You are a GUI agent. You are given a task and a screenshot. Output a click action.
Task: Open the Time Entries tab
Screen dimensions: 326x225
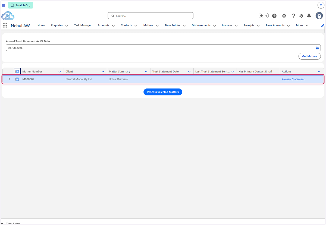pyautogui.click(x=173, y=25)
